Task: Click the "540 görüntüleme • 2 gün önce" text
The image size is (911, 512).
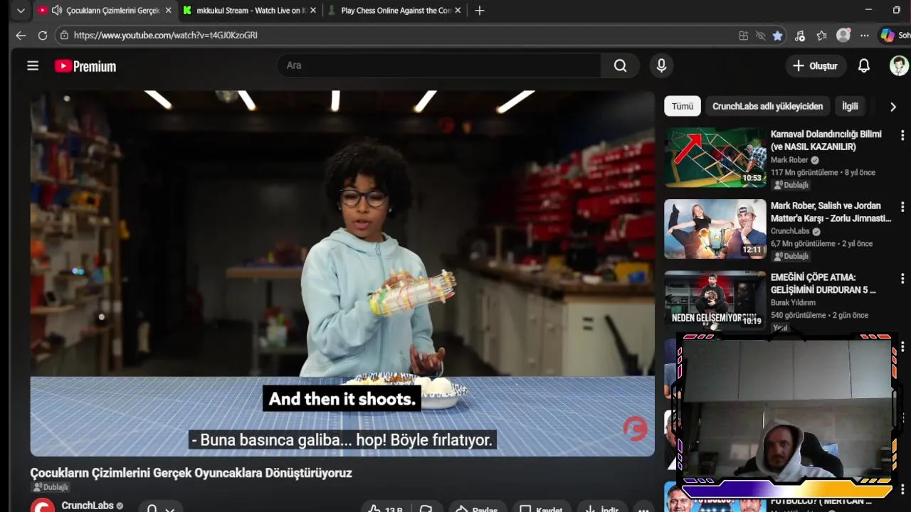Action: tap(819, 315)
